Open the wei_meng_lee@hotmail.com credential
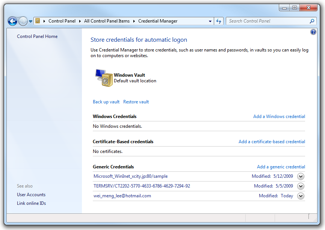The height and width of the screenshot is (230, 325). (x=122, y=196)
